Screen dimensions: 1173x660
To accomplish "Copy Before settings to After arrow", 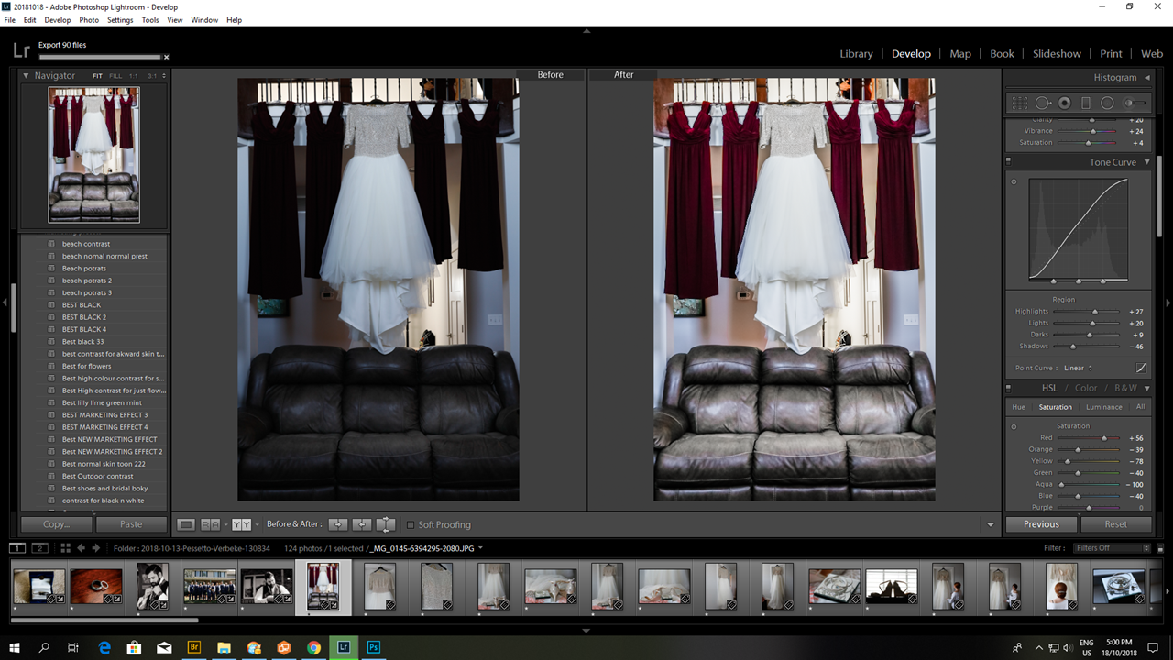I will coord(338,524).
